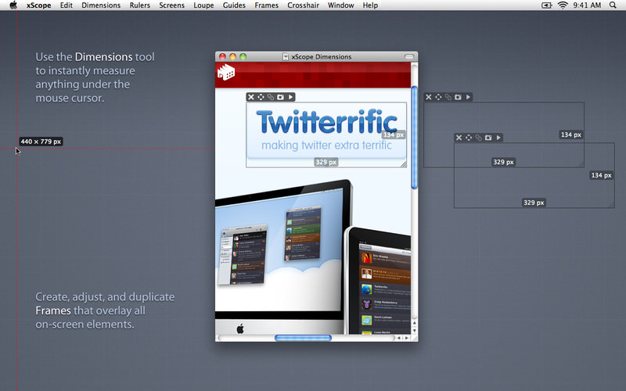The height and width of the screenshot is (391, 626).
Task: Open the Window menu
Action: (x=341, y=5)
